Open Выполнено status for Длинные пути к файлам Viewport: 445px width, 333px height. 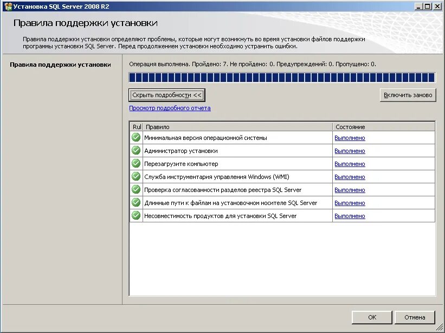click(x=350, y=203)
